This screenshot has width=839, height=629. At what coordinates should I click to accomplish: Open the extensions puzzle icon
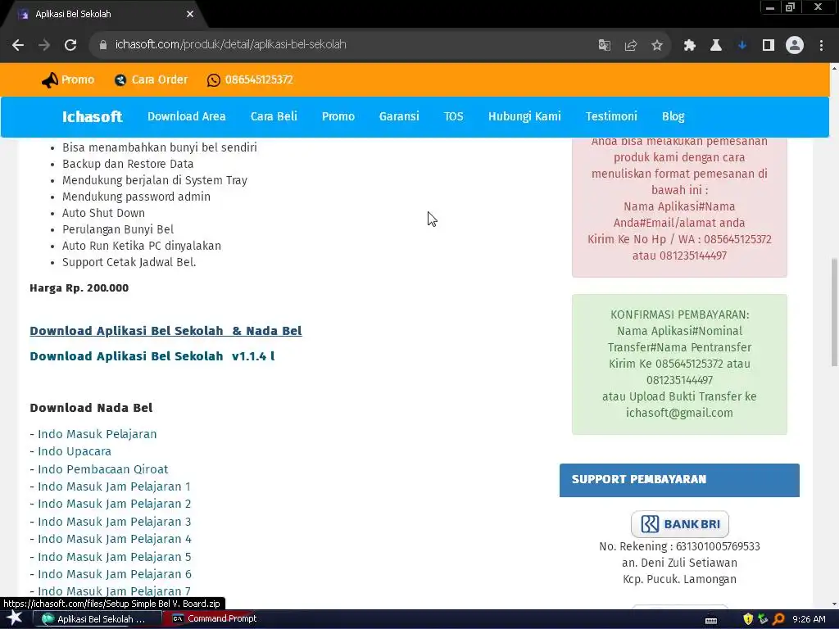[690, 45]
